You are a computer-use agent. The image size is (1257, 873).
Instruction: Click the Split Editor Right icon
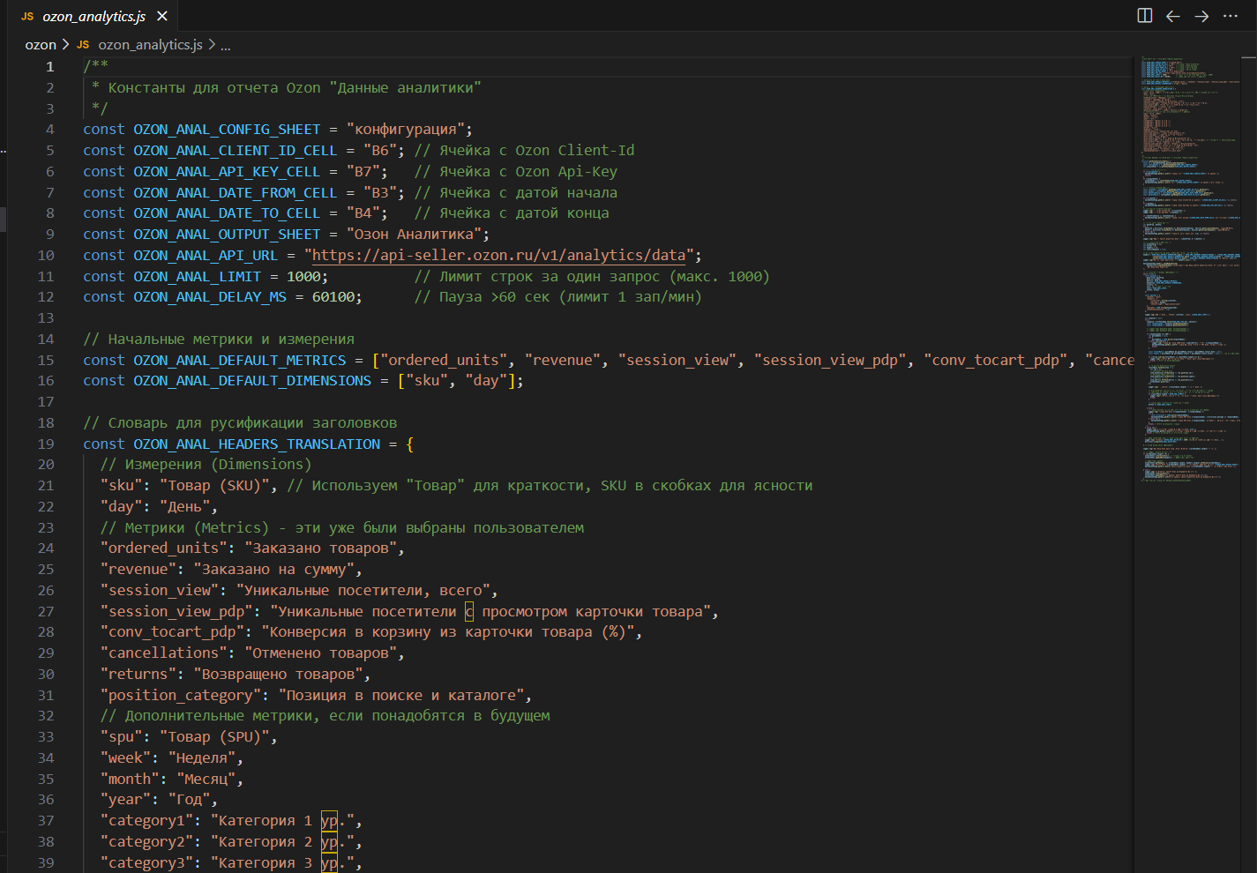coord(1145,16)
